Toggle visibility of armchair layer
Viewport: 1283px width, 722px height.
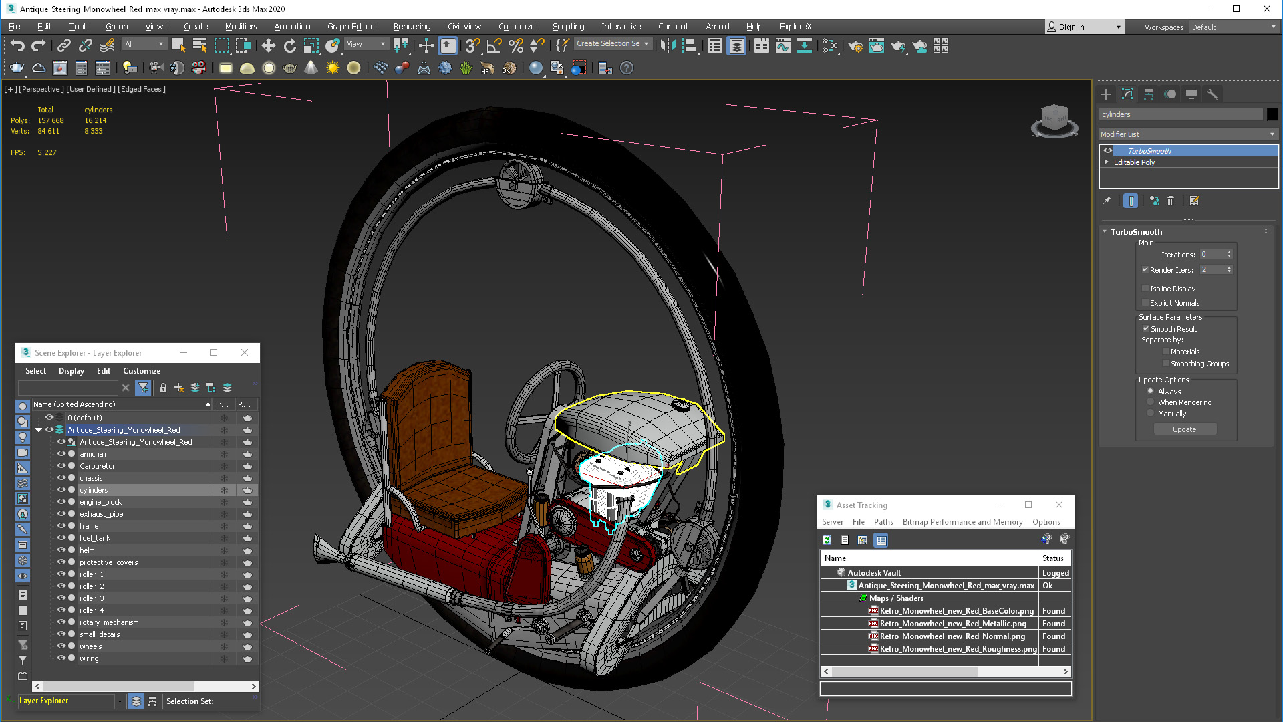[x=60, y=454]
